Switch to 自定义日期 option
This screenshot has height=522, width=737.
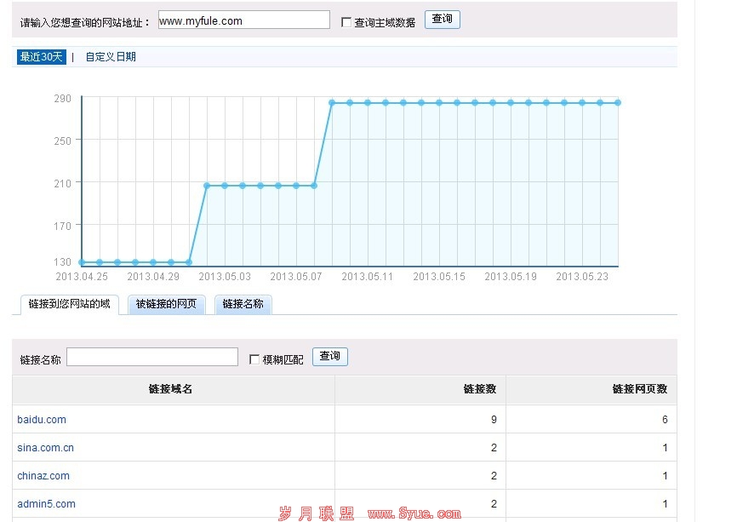(x=110, y=57)
